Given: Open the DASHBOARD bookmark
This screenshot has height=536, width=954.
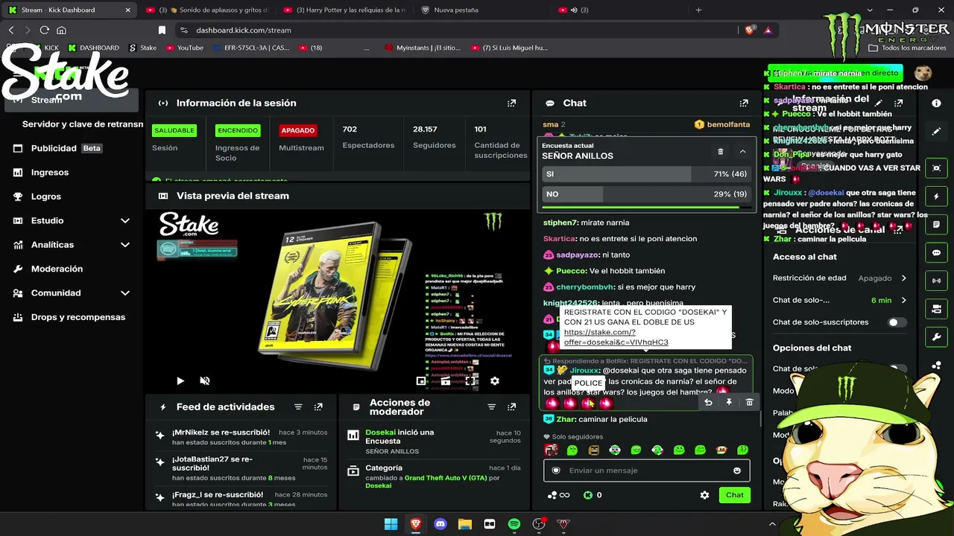Looking at the screenshot, I should click(92, 48).
